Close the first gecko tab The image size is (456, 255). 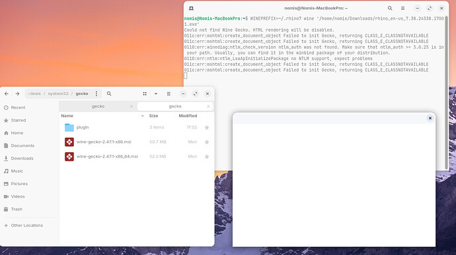tap(131, 107)
